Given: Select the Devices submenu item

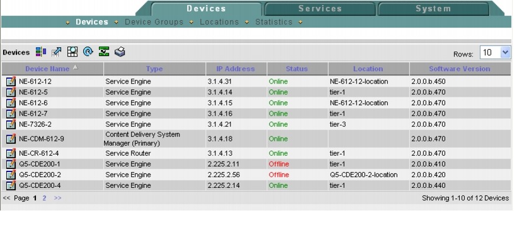Looking at the screenshot, I should 92,22.
